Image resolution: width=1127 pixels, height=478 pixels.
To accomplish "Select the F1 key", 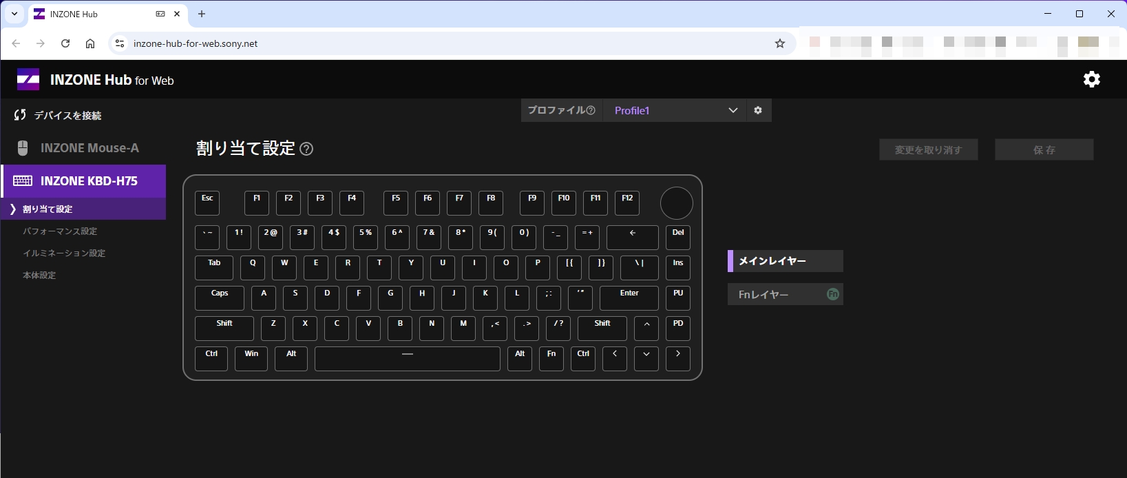I will tap(257, 203).
